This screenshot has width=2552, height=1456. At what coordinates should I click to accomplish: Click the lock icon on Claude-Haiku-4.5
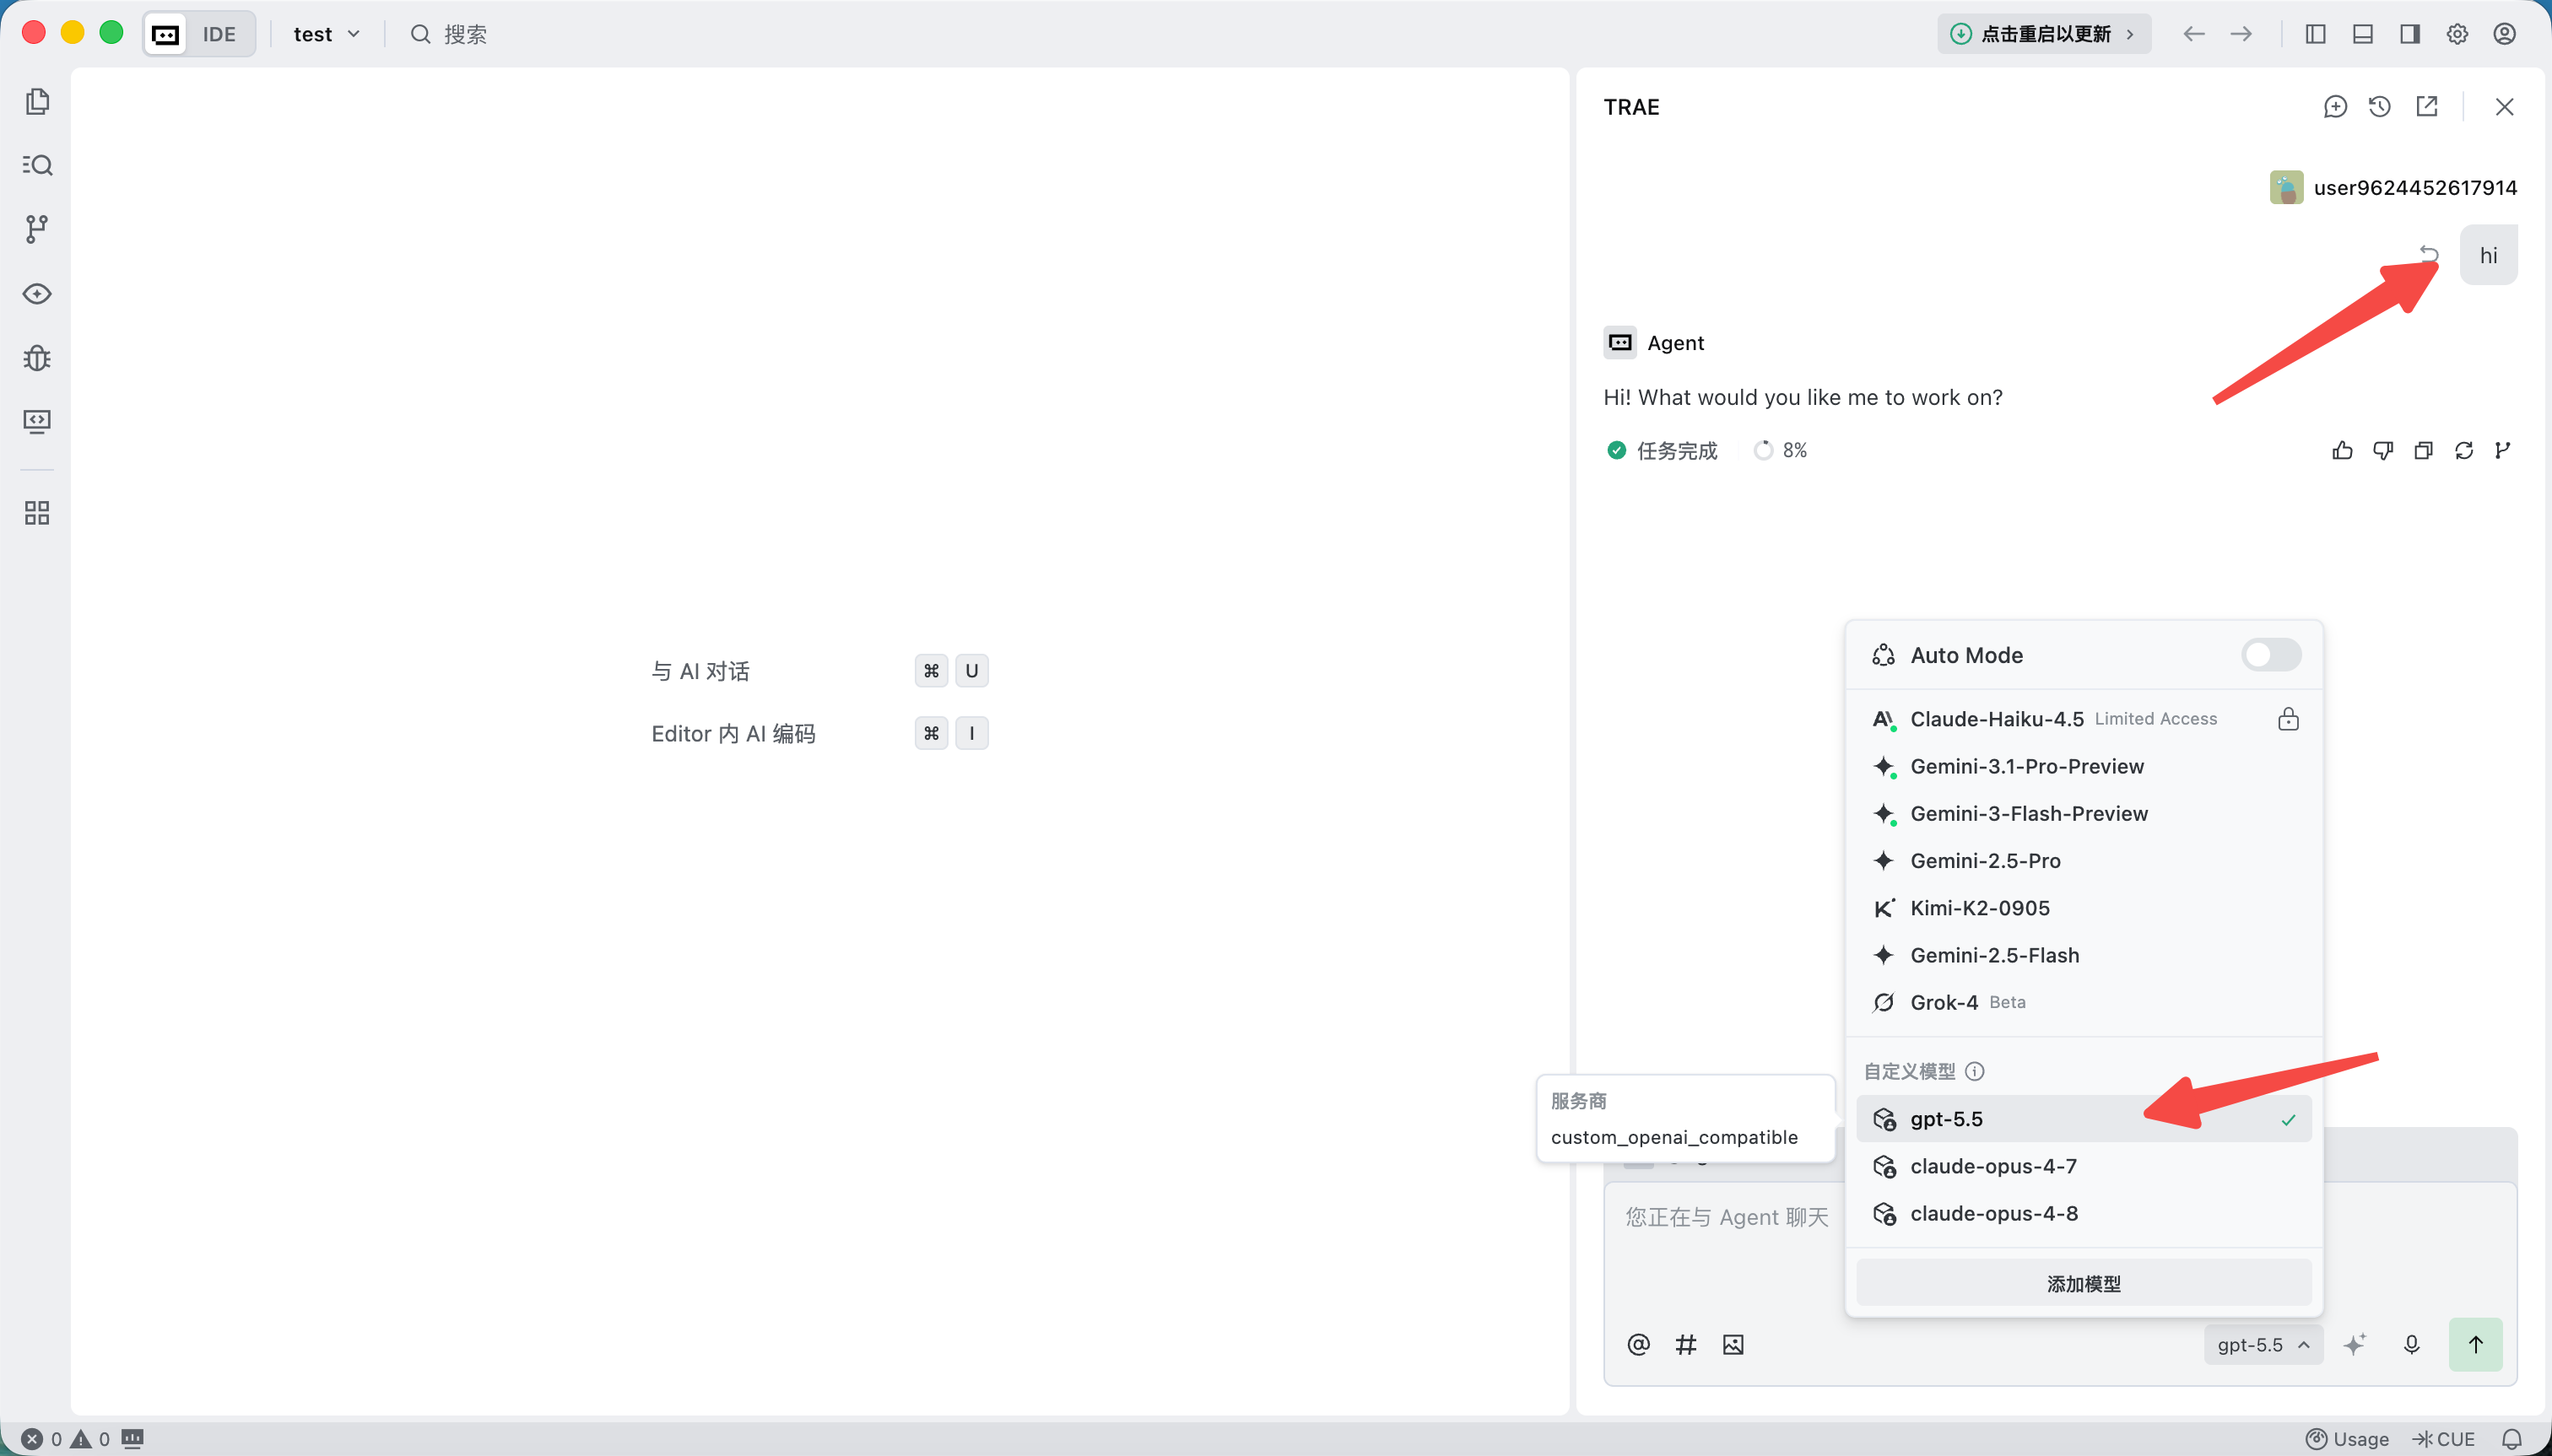point(2288,719)
